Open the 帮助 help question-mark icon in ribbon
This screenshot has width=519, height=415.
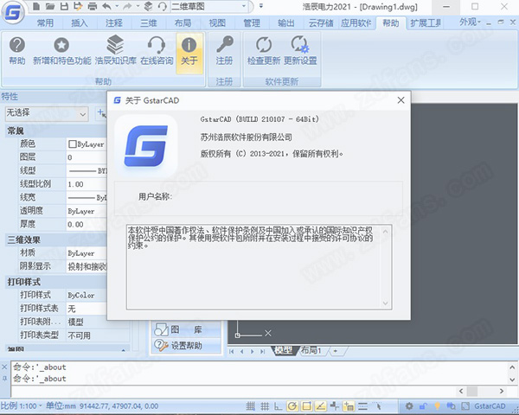[17, 51]
